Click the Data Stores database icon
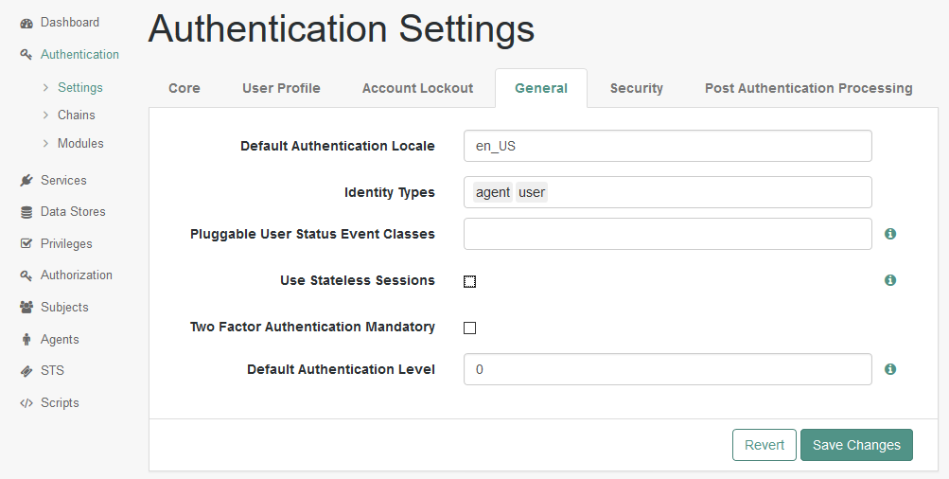Image resolution: width=949 pixels, height=479 pixels. [x=26, y=212]
